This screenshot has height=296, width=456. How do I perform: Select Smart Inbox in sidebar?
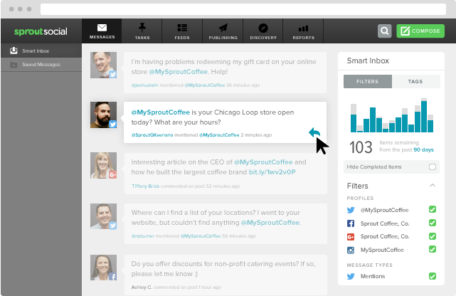pos(41,51)
